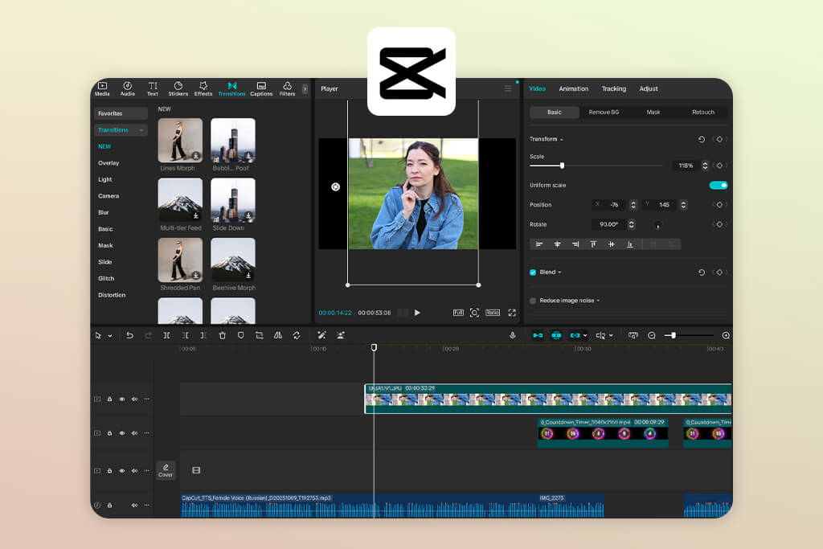Screen dimensions: 823x549
Task: Hide the top video track with eye icon
Action: click(x=122, y=399)
